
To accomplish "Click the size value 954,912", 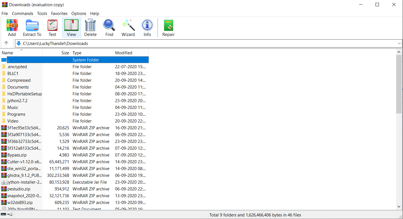I will click(62, 189).
